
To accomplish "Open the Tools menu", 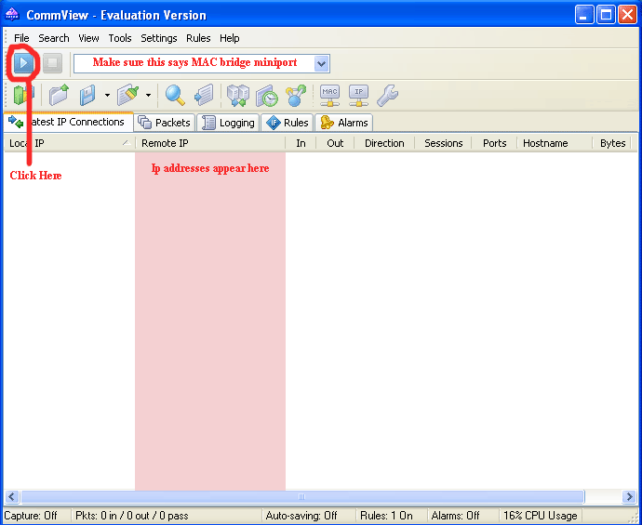I will [120, 38].
